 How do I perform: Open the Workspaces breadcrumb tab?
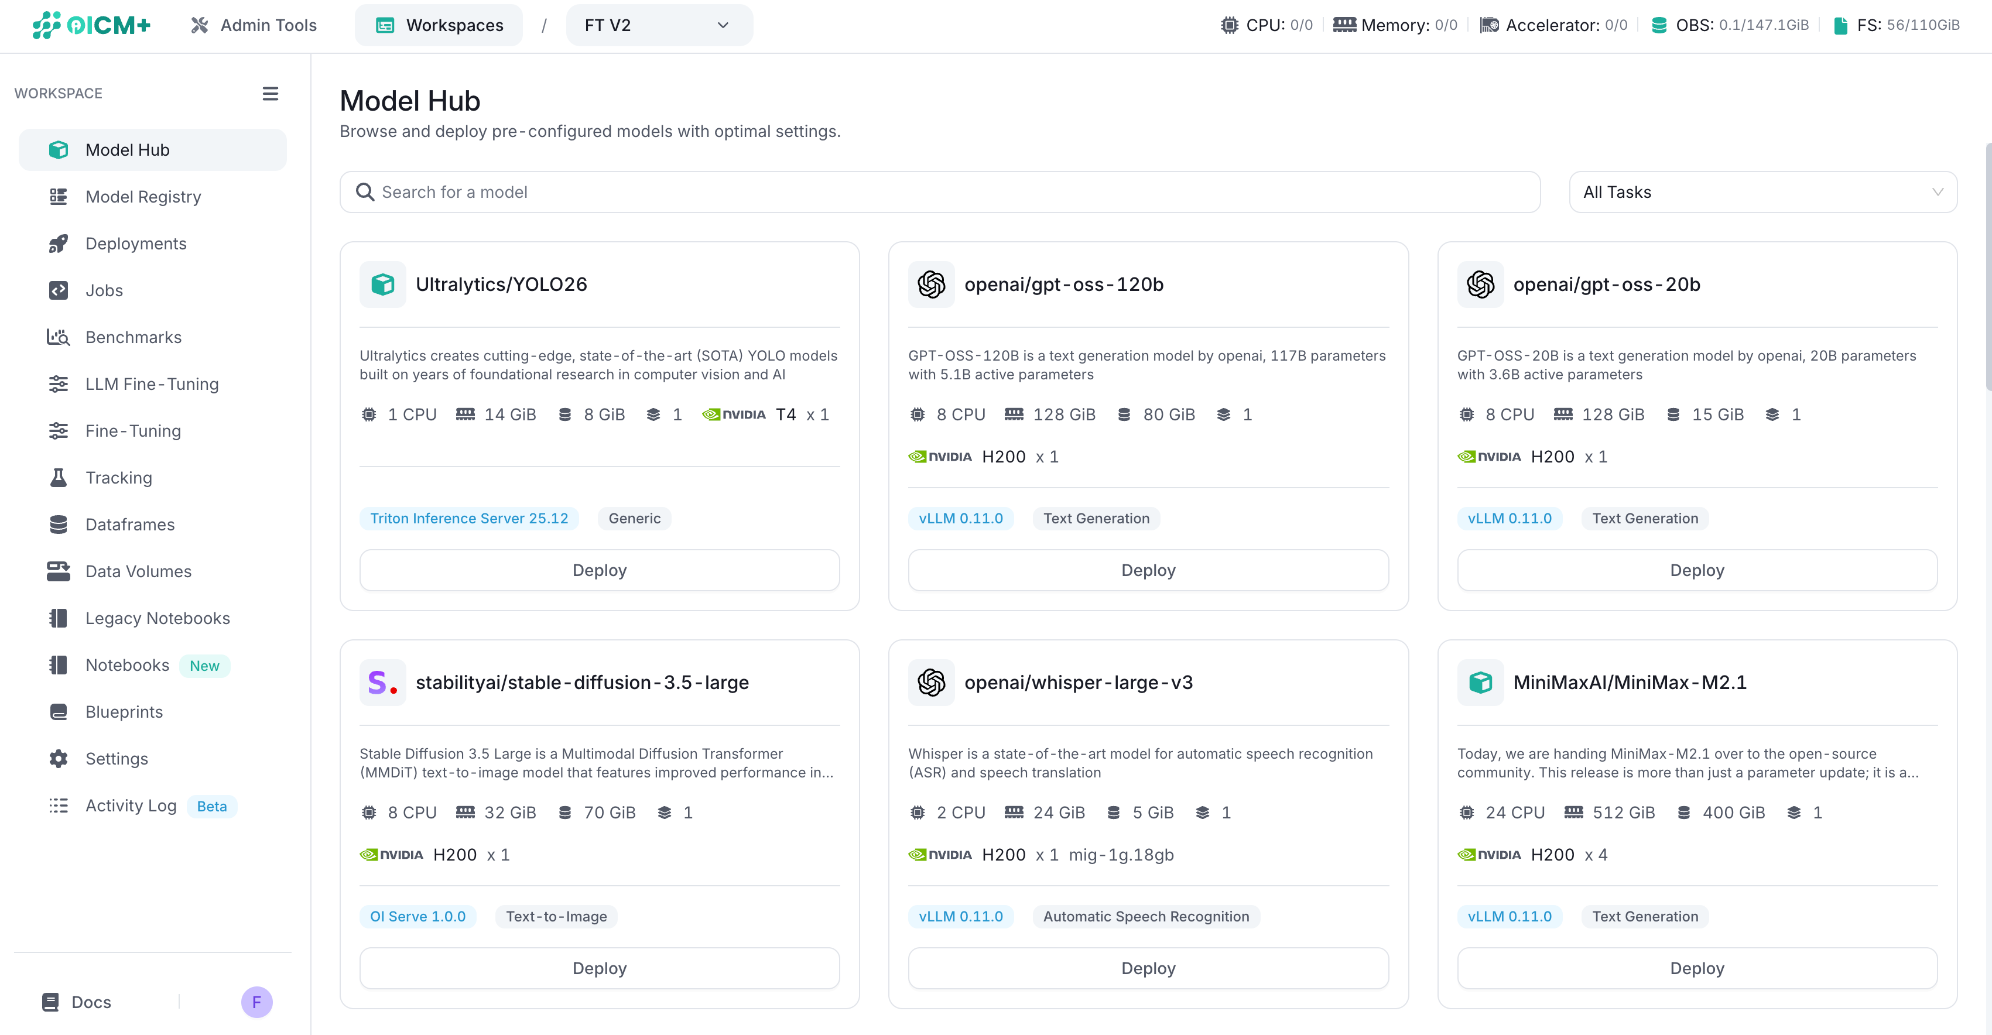pos(439,26)
